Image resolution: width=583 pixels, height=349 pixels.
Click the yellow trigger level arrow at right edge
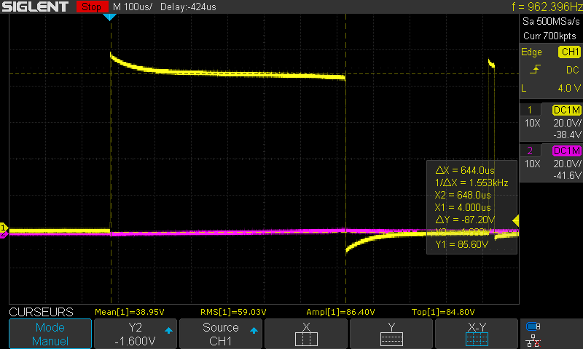pos(515,220)
